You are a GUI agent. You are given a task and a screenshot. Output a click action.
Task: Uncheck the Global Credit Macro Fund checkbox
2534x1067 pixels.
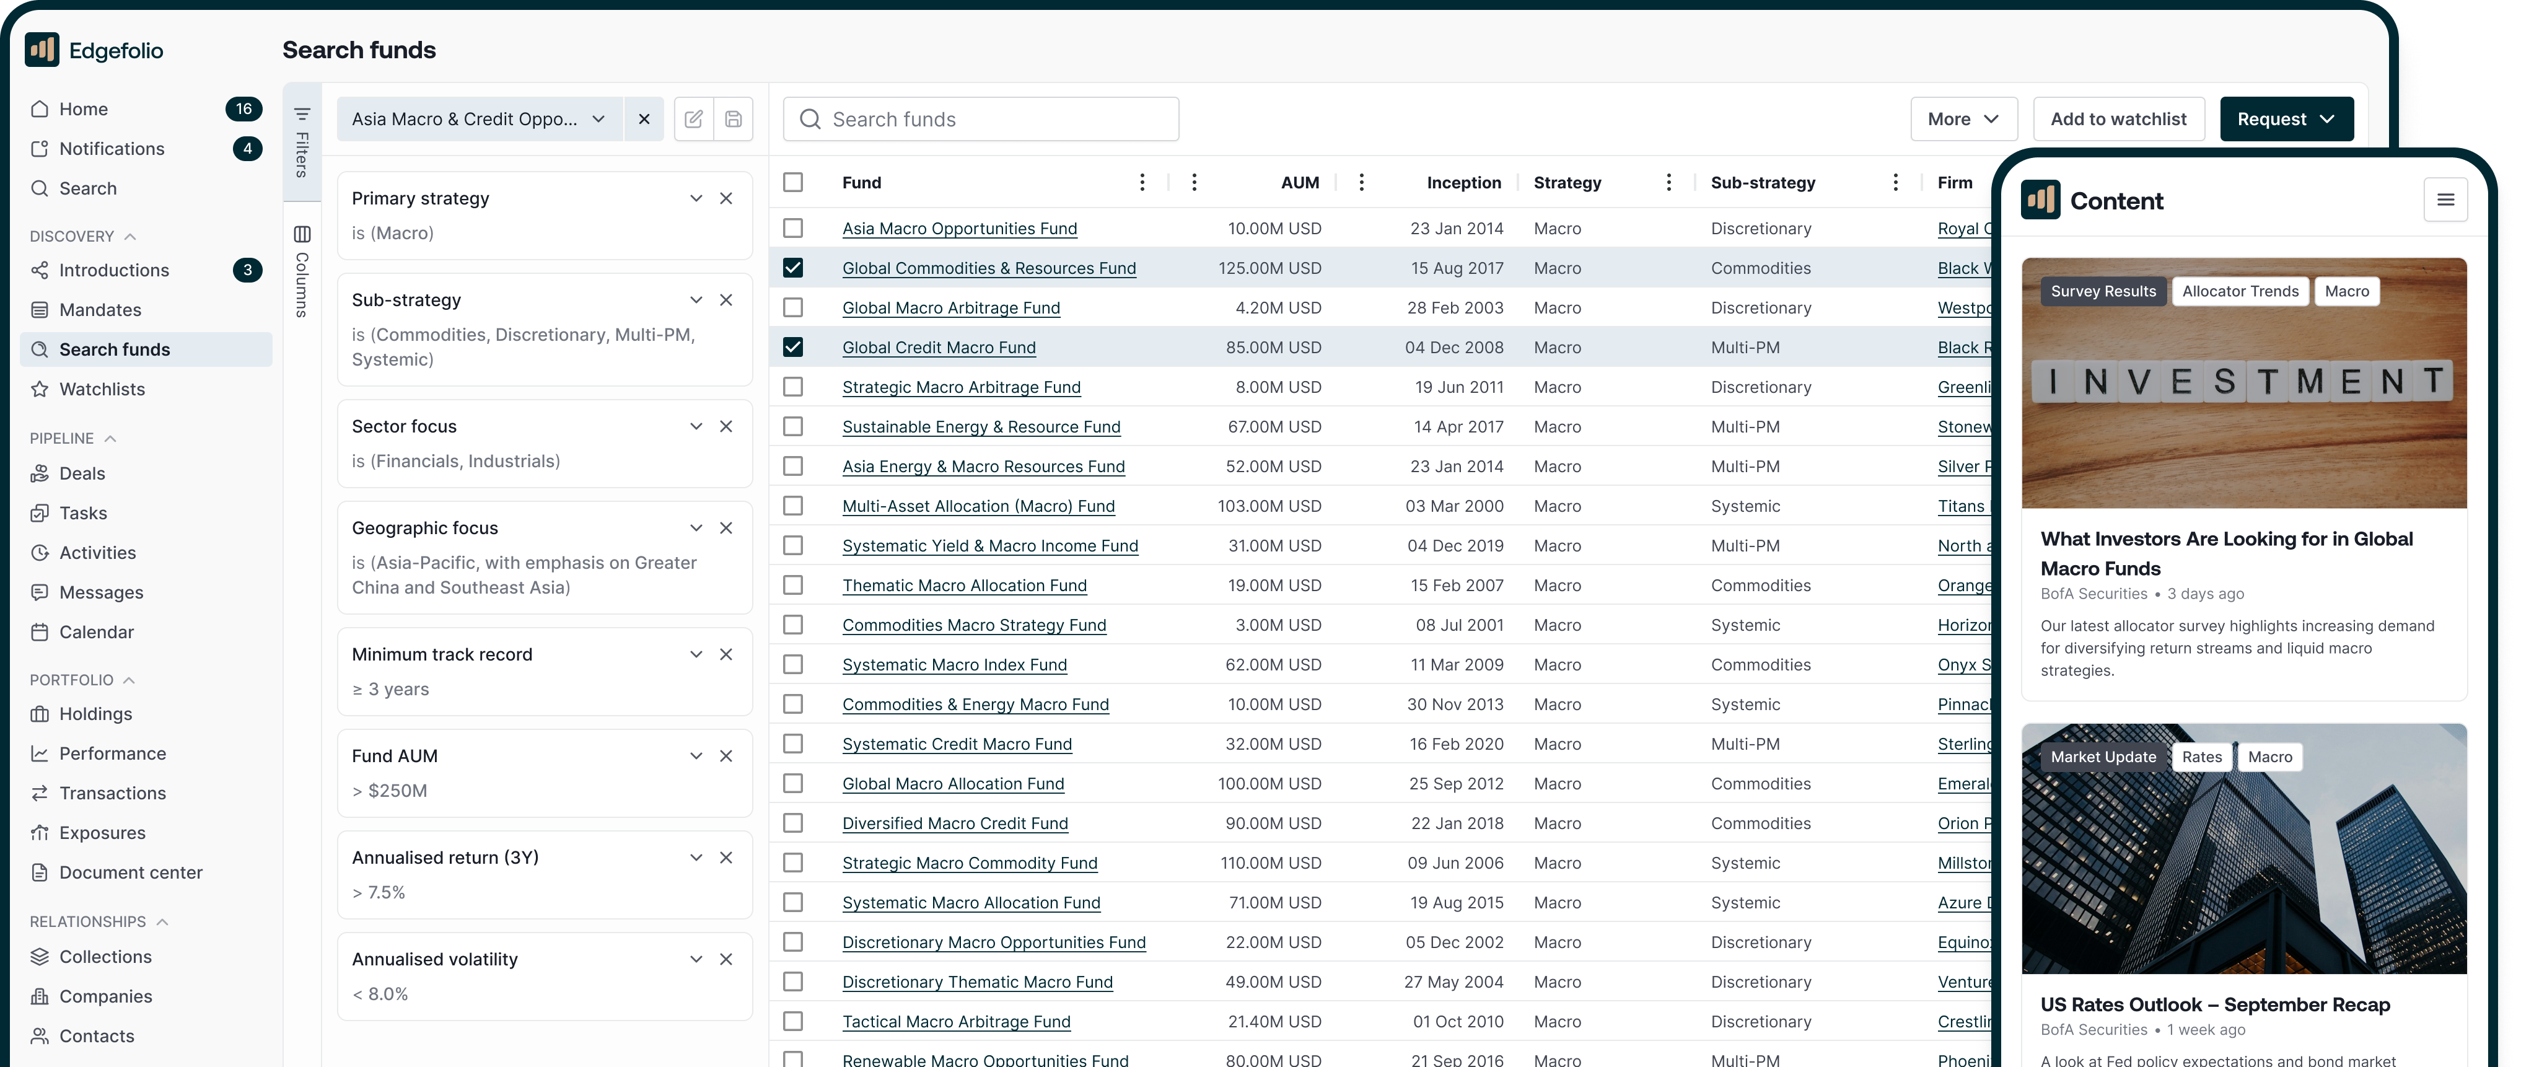(x=793, y=347)
